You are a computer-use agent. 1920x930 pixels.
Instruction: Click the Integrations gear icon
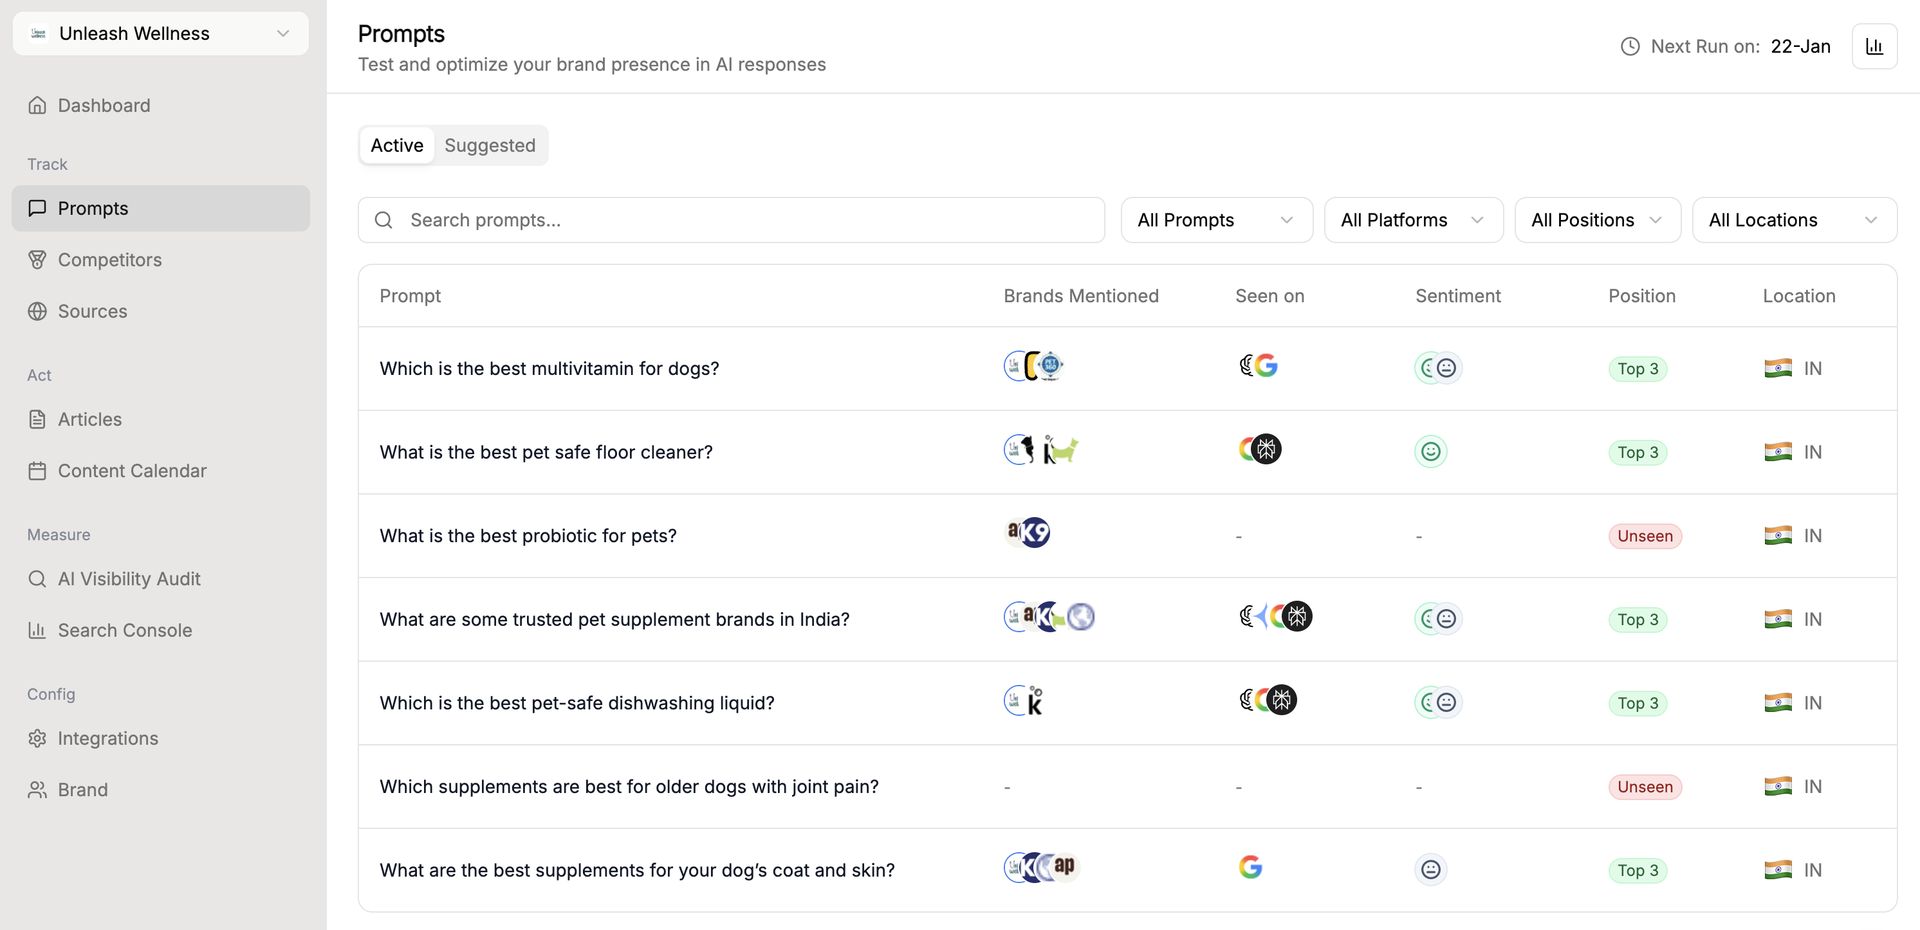[x=37, y=738]
